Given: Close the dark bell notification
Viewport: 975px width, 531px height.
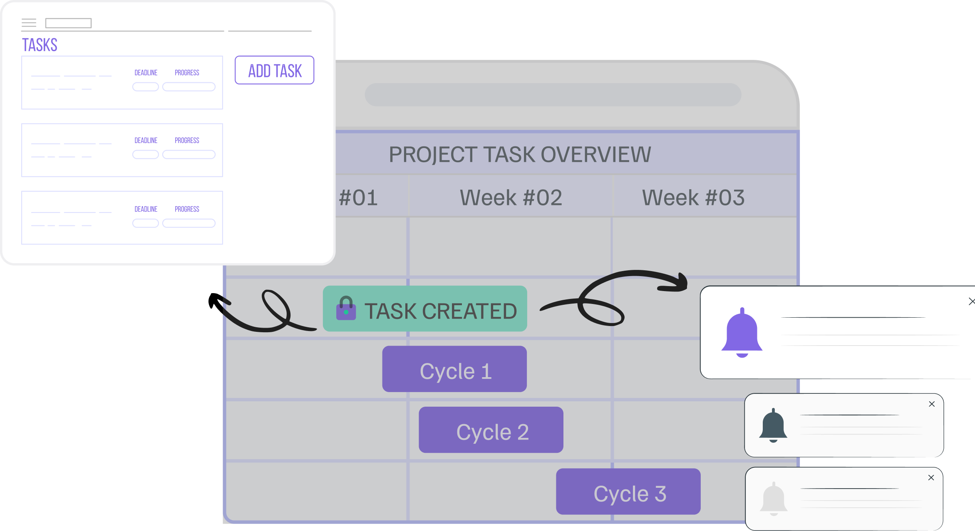Looking at the screenshot, I should pos(932,404).
